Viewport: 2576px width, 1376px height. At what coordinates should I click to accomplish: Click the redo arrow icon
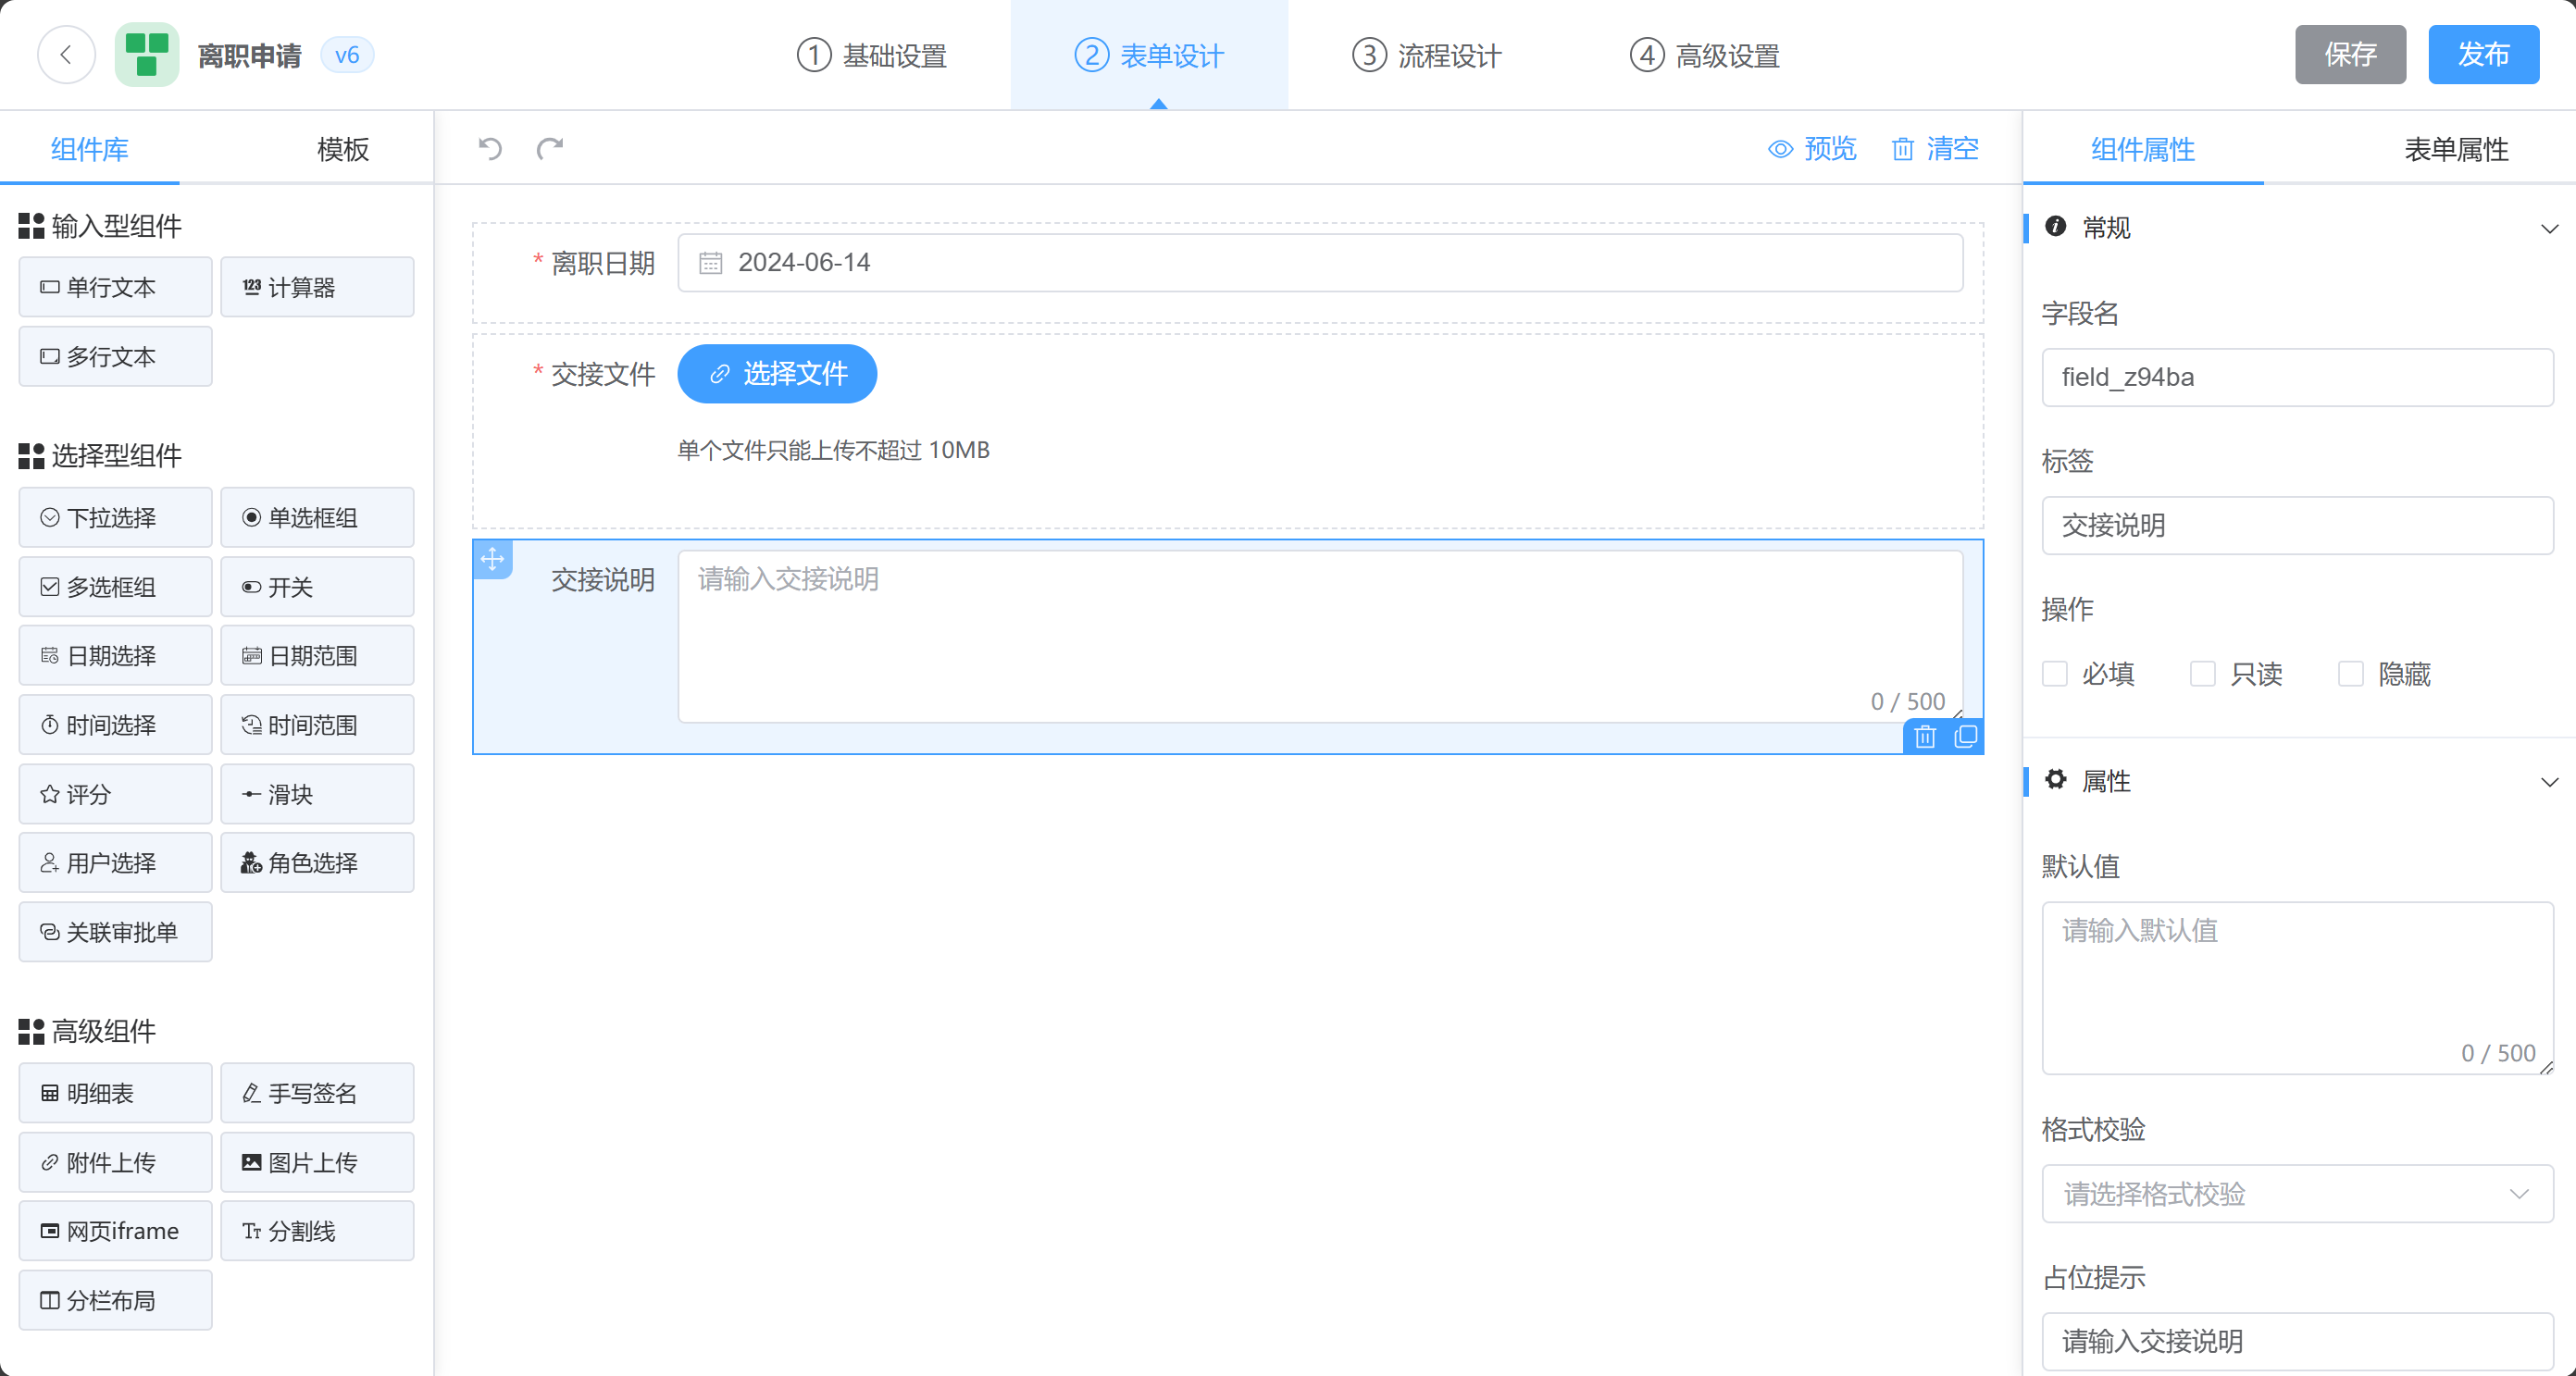[550, 149]
